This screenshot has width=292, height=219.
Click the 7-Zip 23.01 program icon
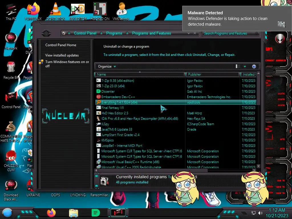(98, 86)
